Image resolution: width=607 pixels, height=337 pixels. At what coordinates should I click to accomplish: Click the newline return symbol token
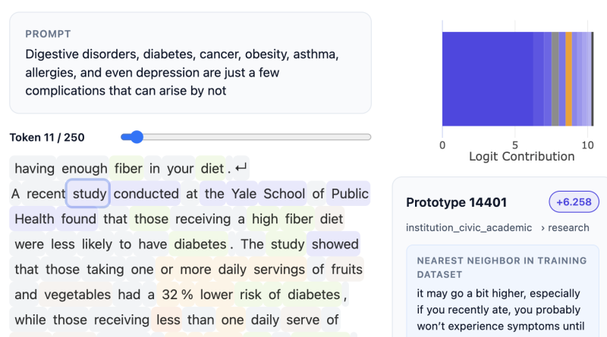point(241,168)
